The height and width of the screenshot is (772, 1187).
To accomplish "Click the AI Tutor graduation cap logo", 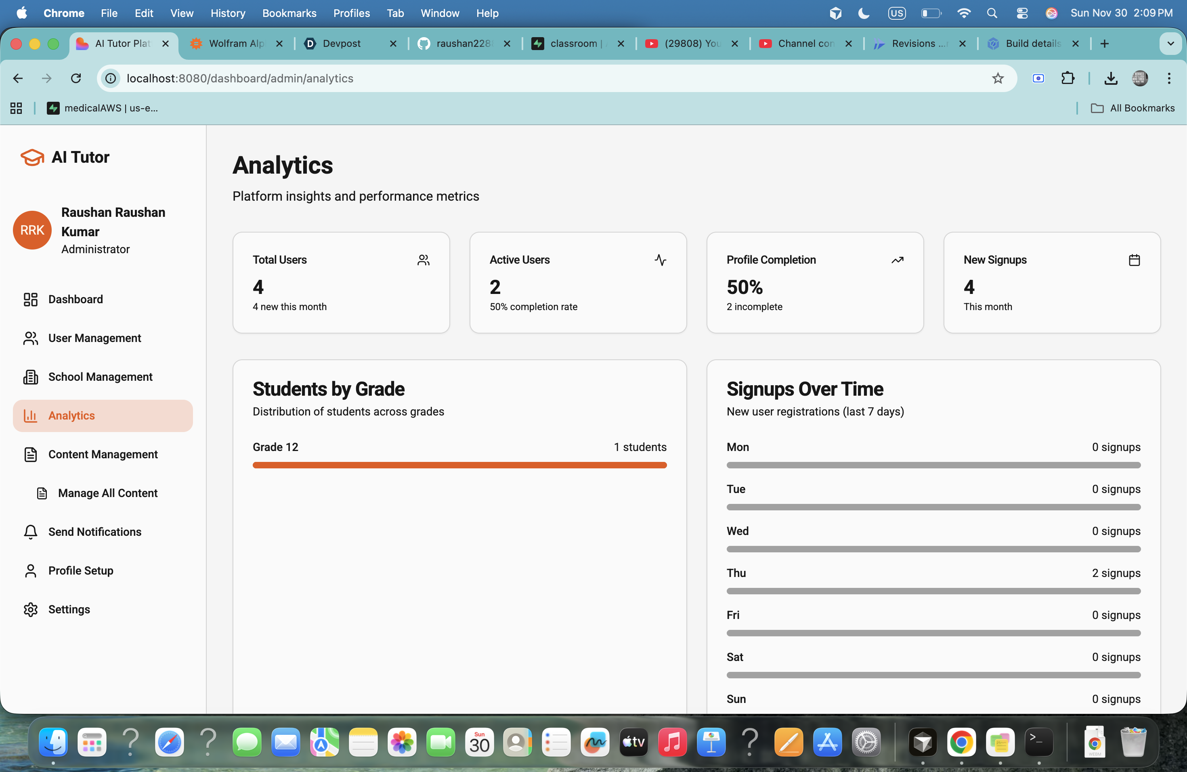I will [32, 157].
